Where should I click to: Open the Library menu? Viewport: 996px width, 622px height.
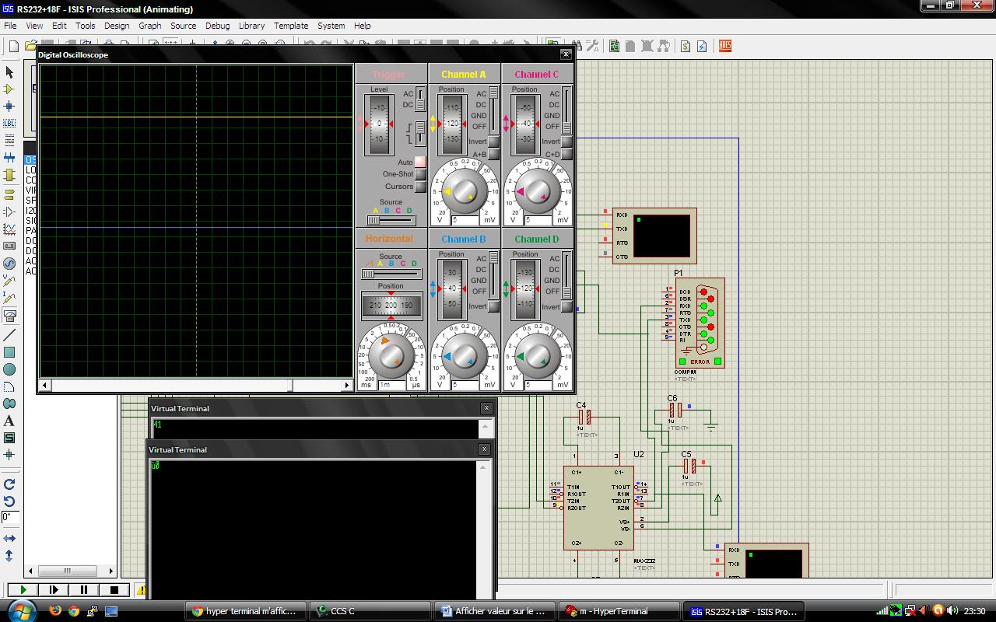pos(251,26)
